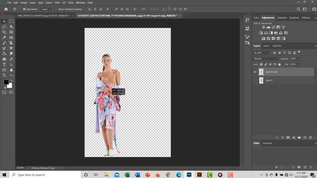
Task: Select the Brush tool
Action: tap(4, 43)
